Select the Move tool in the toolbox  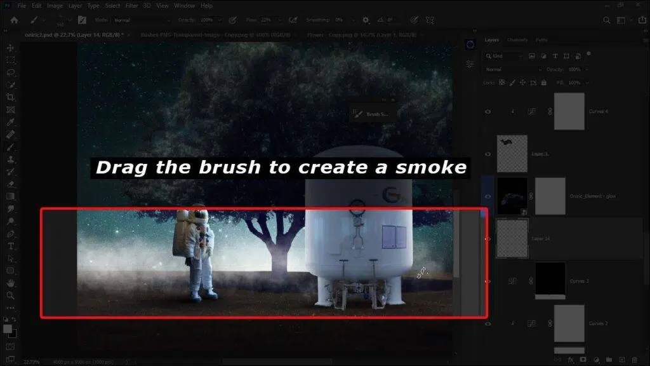pos(10,48)
